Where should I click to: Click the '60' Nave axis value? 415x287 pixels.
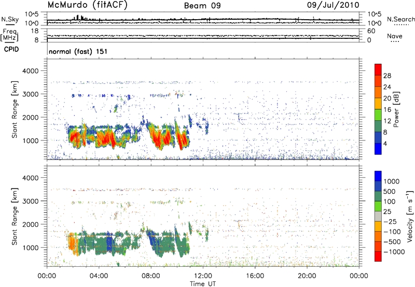[371, 31]
